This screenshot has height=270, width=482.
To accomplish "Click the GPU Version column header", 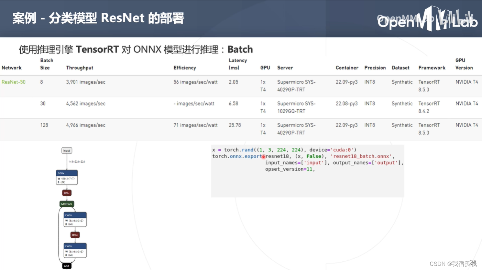I will click(464, 64).
